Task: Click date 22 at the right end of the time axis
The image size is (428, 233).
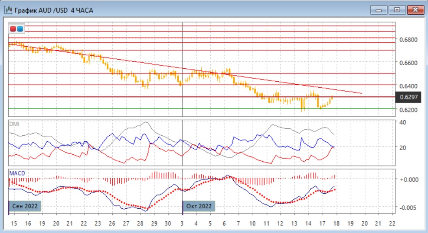Action: tap(392, 224)
